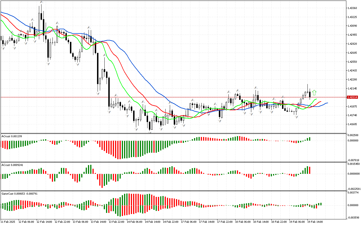Click the AOcust 0.001199 indicator label

12,136
